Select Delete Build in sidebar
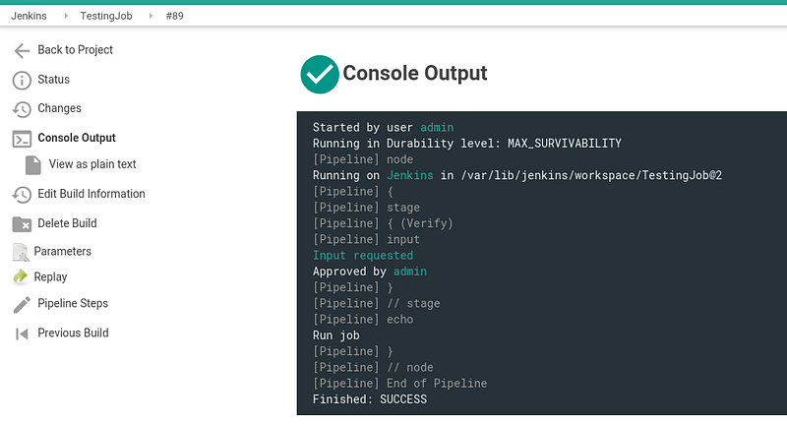This screenshot has width=787, height=425. tap(67, 223)
